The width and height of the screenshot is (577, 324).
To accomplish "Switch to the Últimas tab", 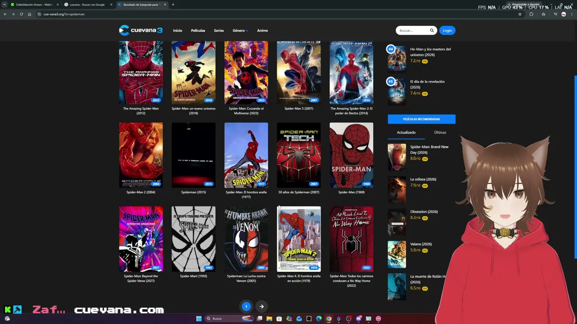I will 440,132.
